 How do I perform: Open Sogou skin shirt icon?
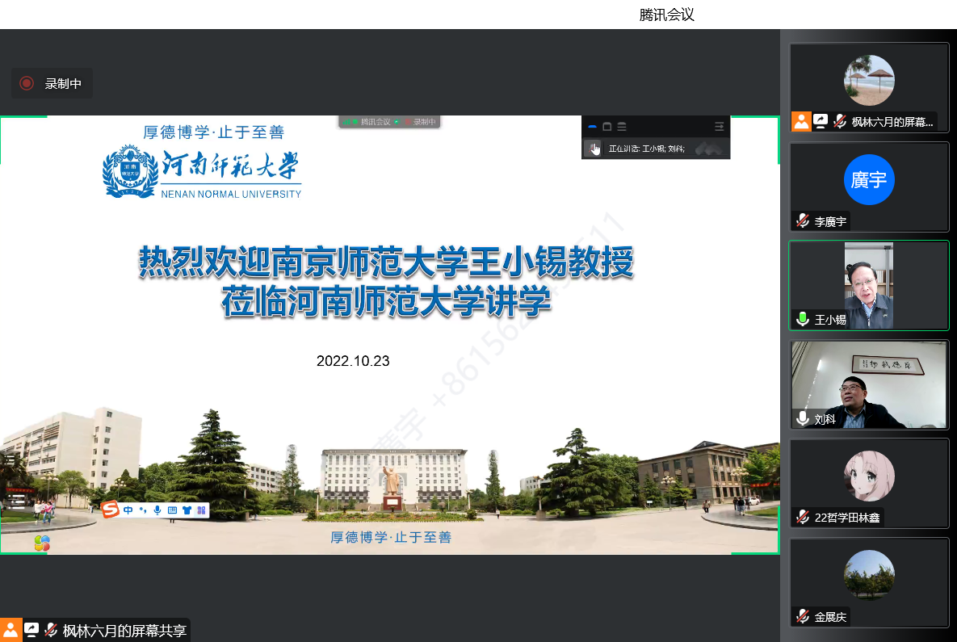tap(187, 510)
